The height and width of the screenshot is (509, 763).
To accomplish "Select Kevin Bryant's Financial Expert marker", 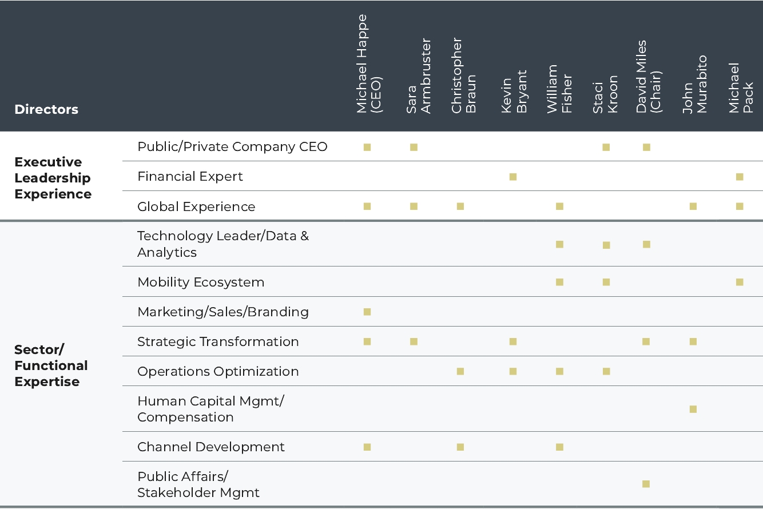I will (x=513, y=177).
